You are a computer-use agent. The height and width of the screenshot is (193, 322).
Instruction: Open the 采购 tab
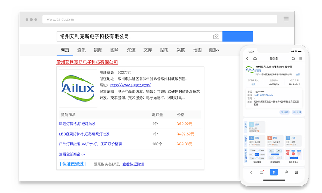click(x=181, y=50)
